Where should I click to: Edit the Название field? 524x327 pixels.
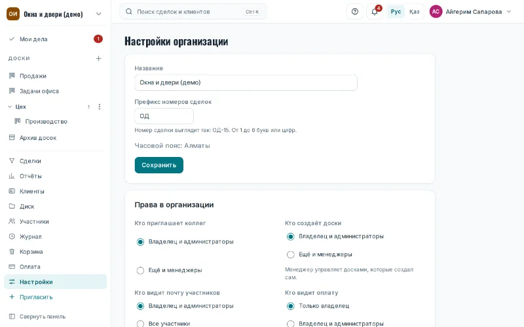click(246, 82)
